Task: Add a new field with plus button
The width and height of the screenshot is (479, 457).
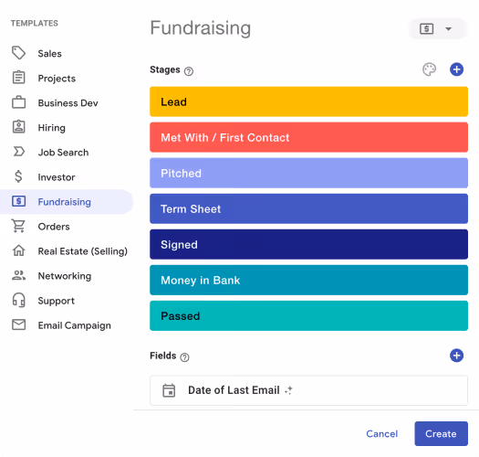Action: click(456, 356)
